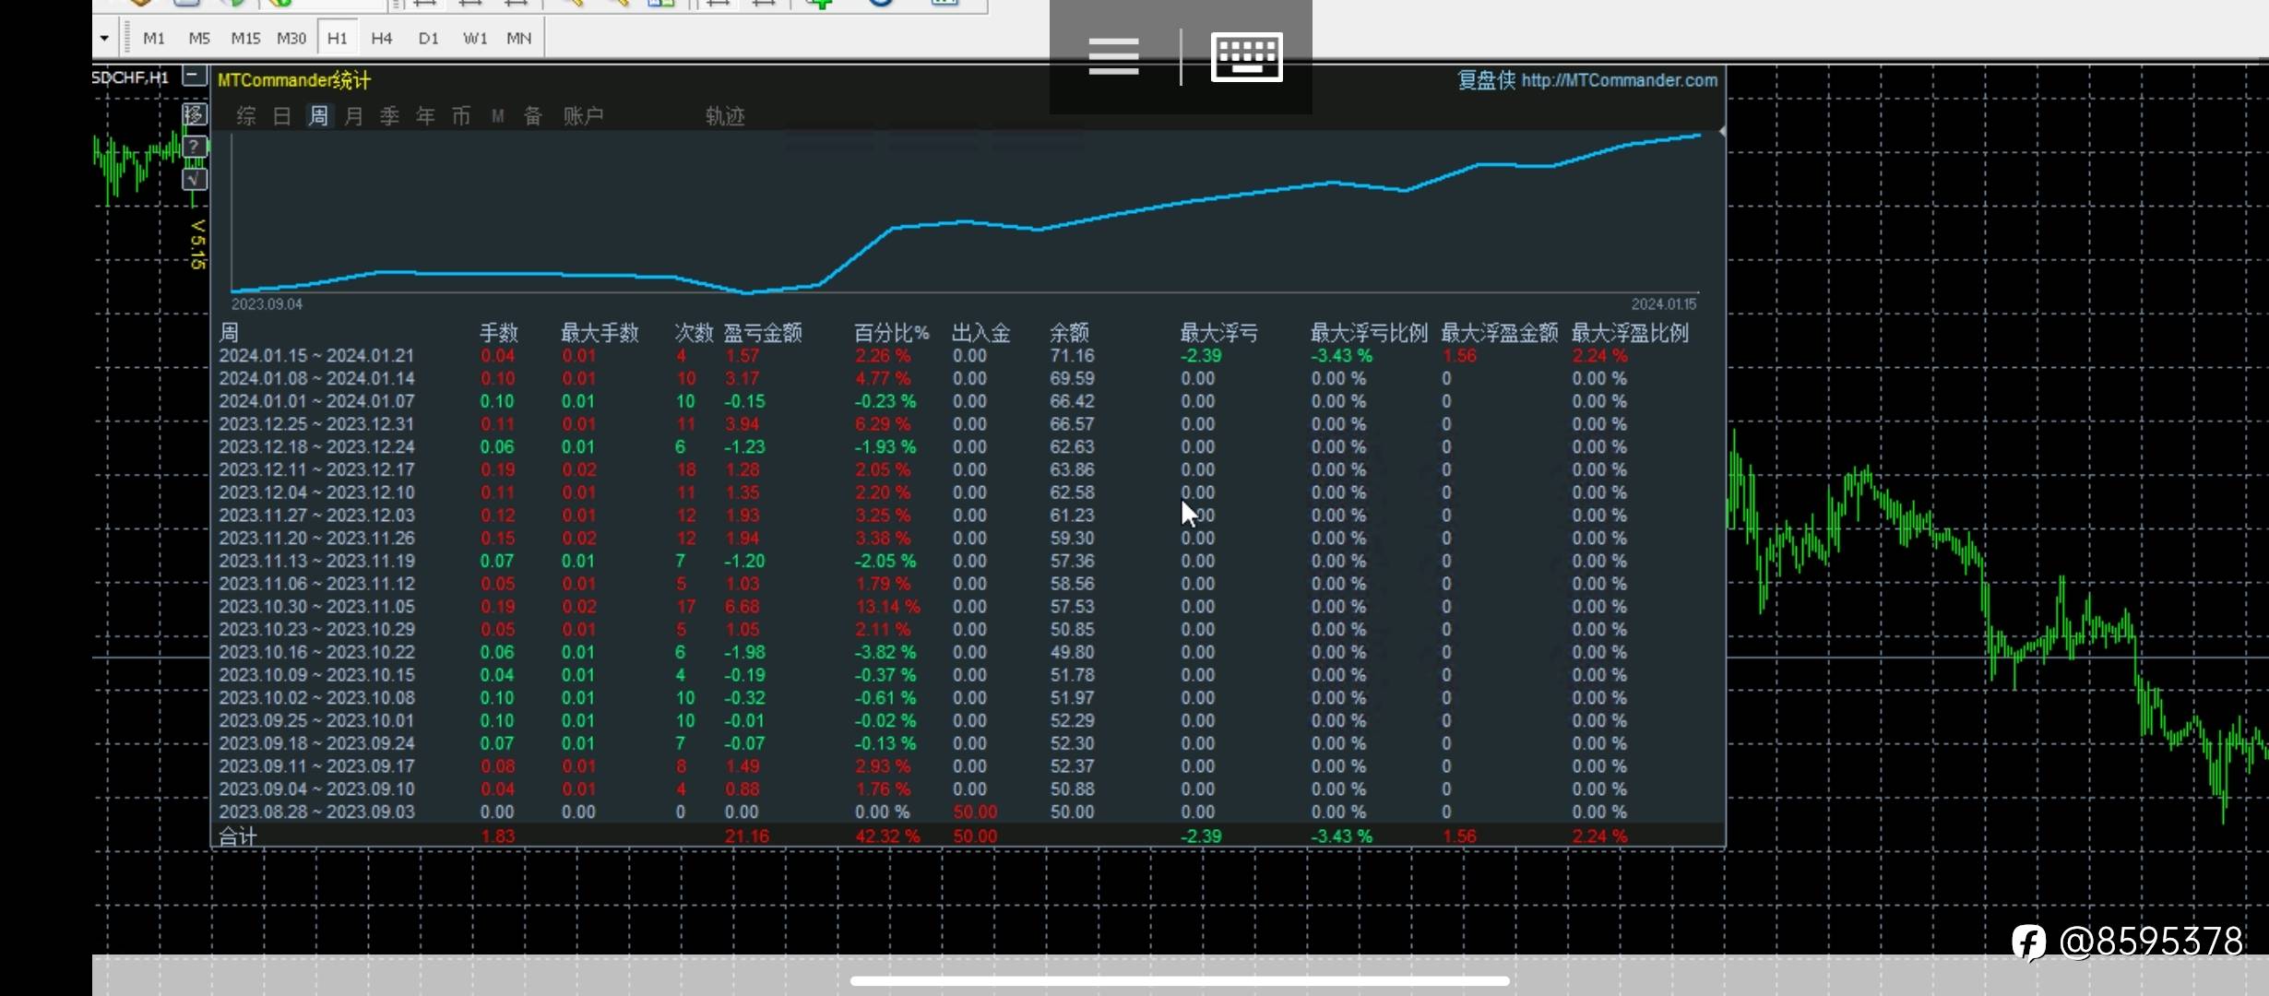This screenshot has height=996, width=2269.
Task: Click the 移 move panel icon
Action: (194, 114)
